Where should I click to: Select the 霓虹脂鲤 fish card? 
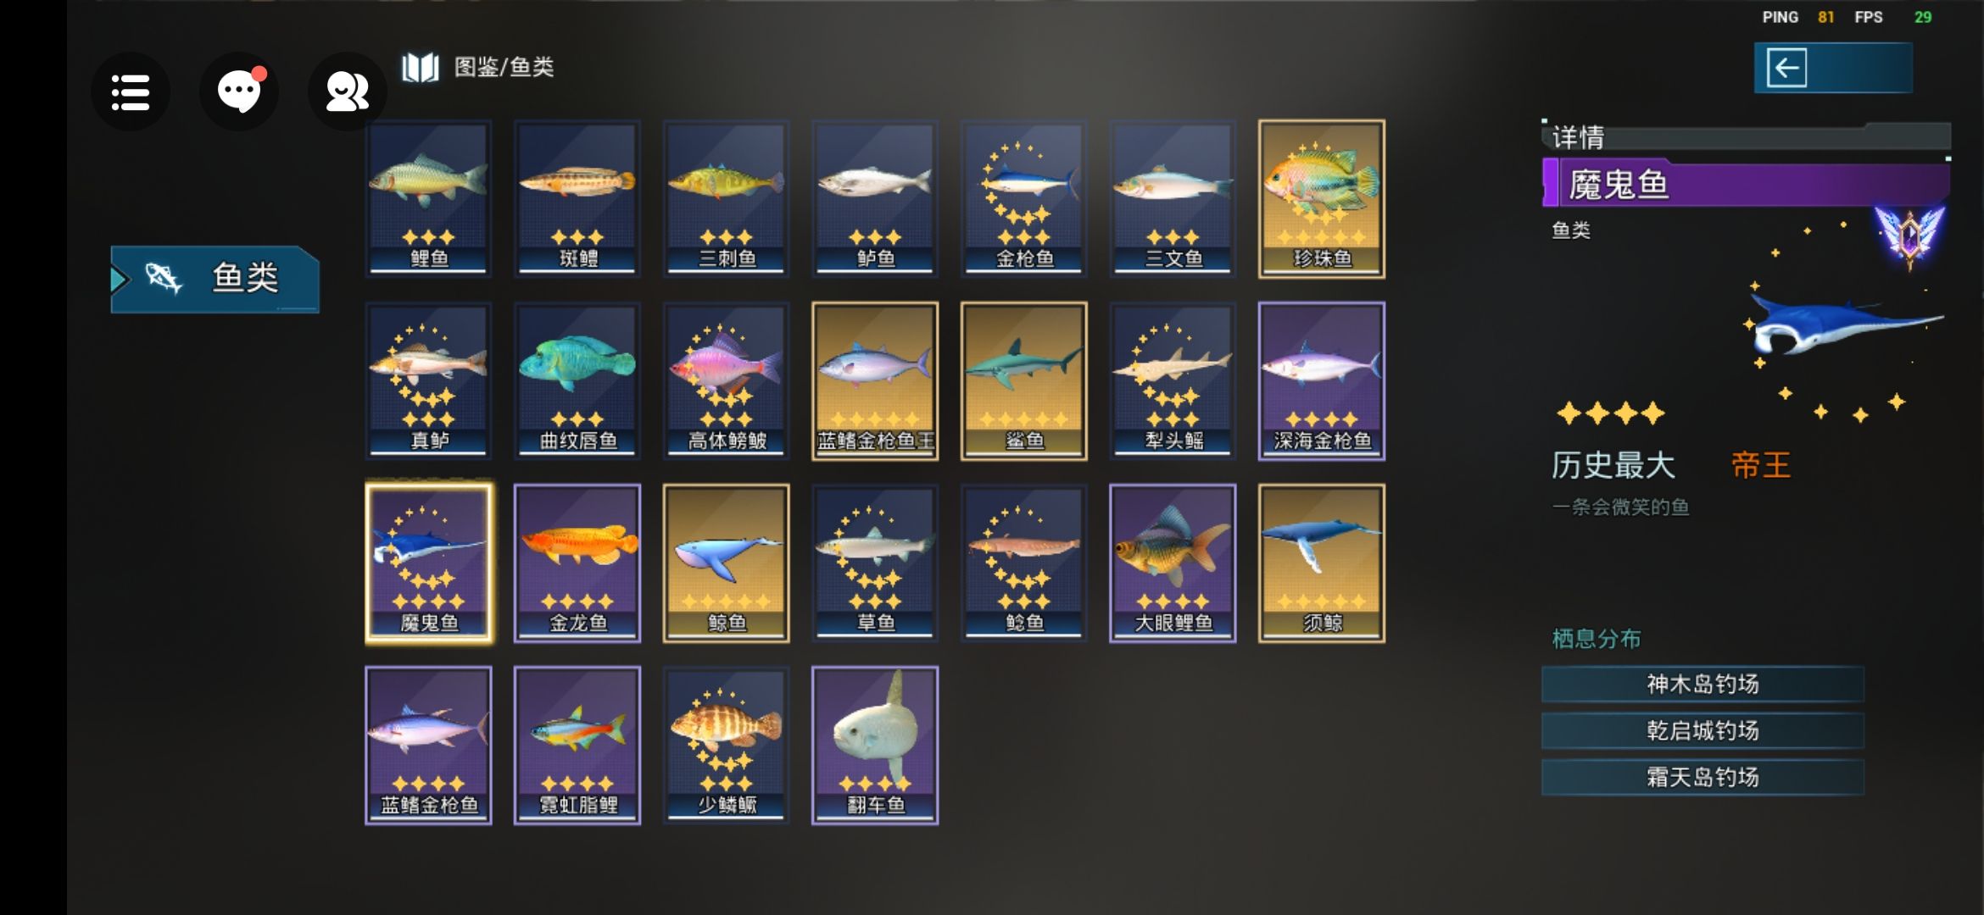(577, 746)
